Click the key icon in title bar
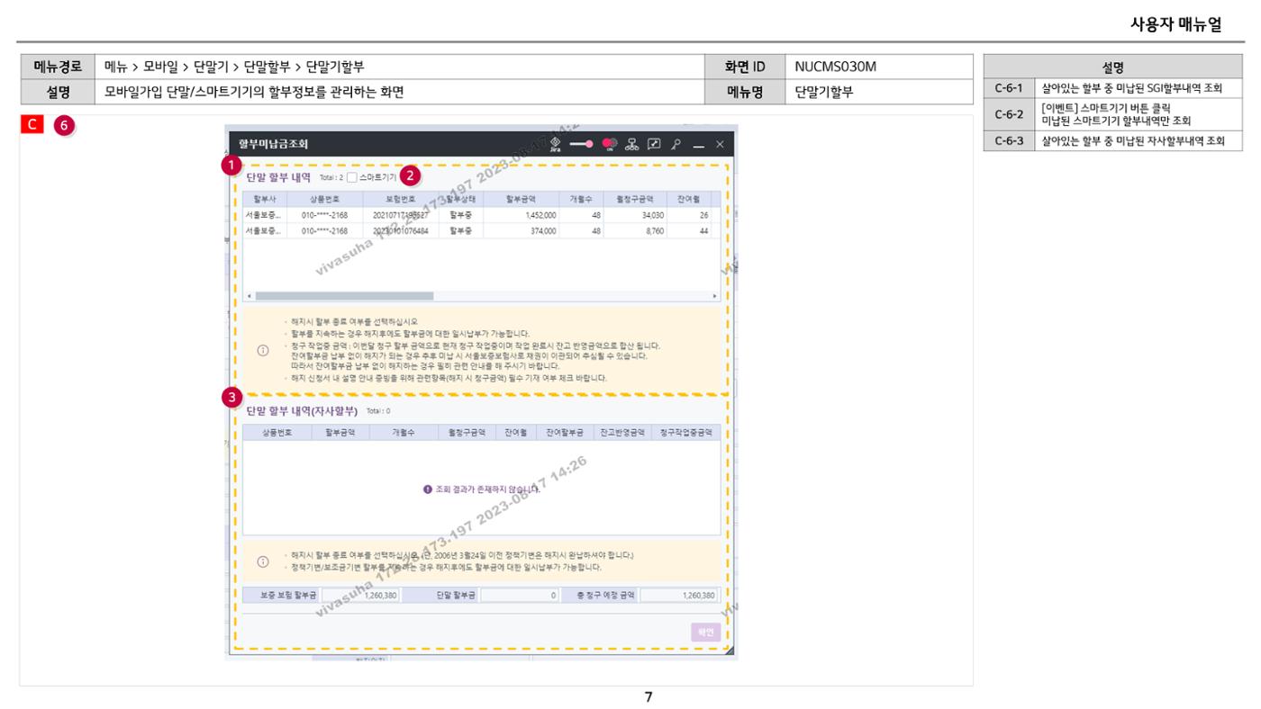 [x=676, y=144]
